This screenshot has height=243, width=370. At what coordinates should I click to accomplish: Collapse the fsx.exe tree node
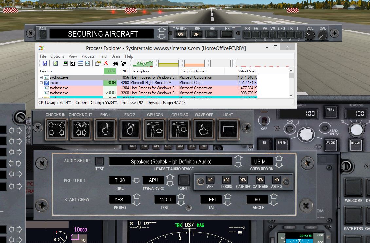[41, 83]
